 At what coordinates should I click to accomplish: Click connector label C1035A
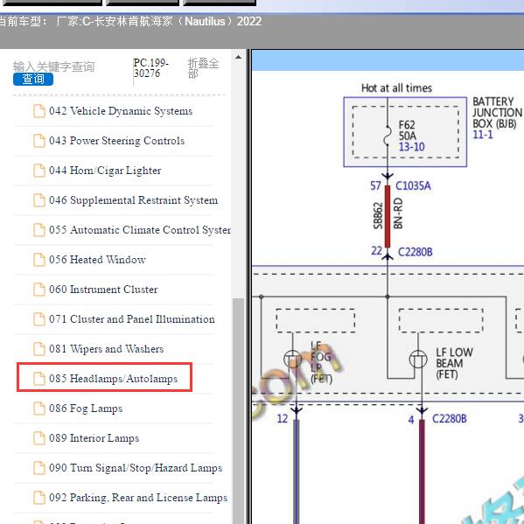coord(413,185)
